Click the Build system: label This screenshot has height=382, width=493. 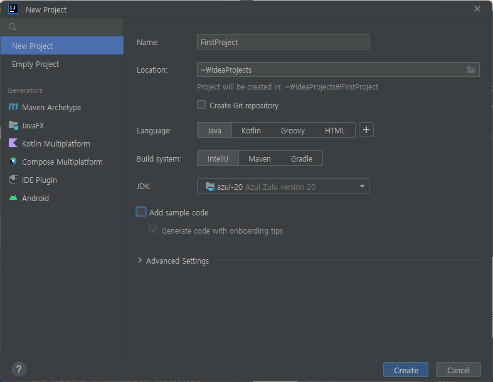click(x=159, y=159)
